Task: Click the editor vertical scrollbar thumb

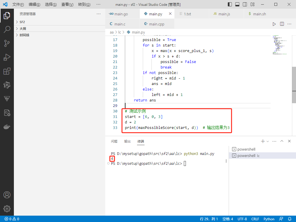Action: 294,85
